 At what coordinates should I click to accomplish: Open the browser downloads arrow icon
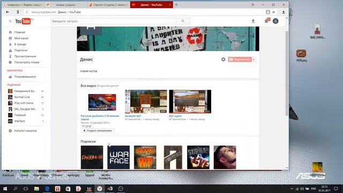click(x=284, y=12)
